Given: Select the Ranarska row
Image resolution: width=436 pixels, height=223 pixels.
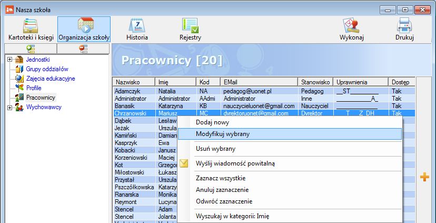Looking at the screenshot, I should (x=145, y=195).
